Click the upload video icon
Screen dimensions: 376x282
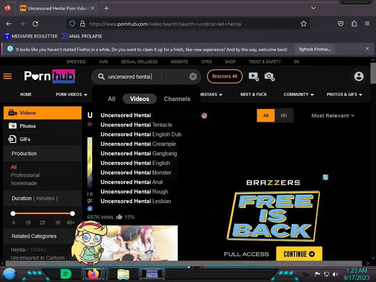pos(254,76)
